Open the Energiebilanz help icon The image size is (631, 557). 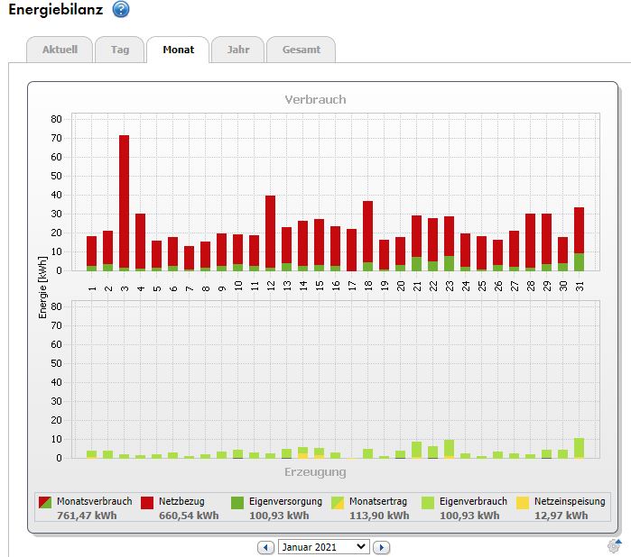pyautogui.click(x=121, y=10)
